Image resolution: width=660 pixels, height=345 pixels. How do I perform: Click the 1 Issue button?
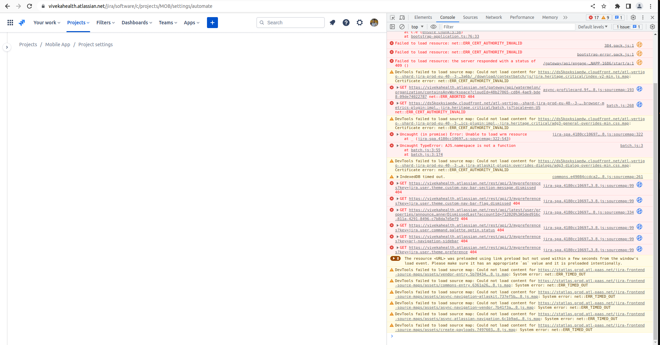click(627, 27)
